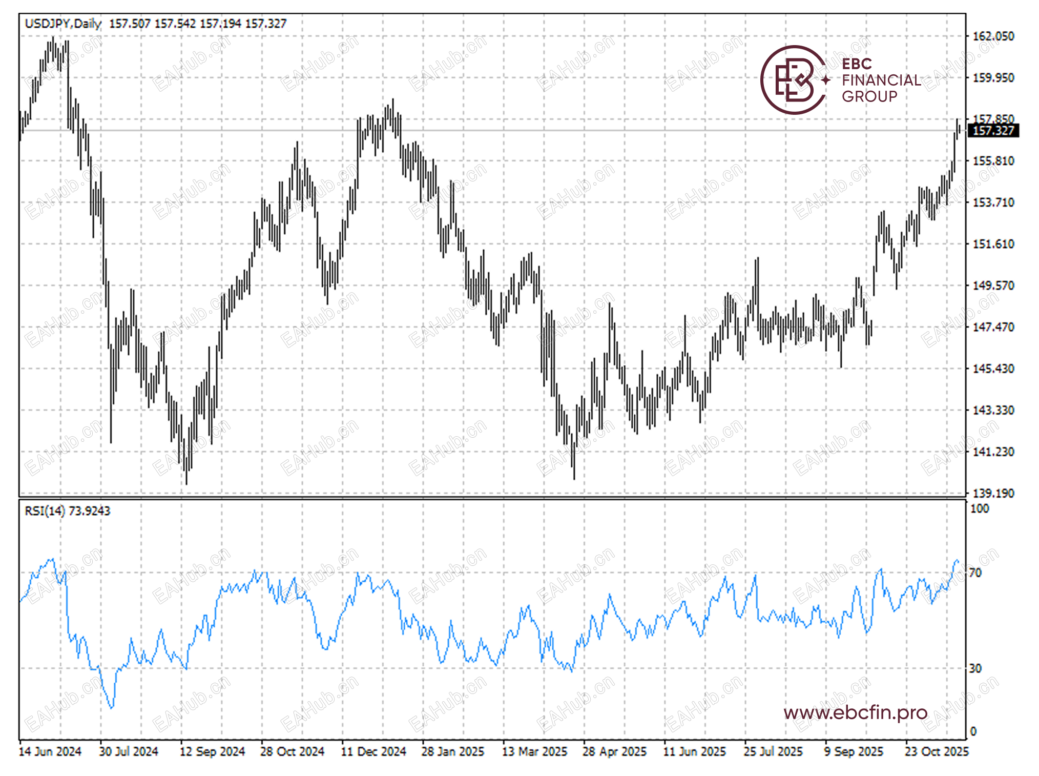
Task: Click the current price label 157.327
Action: click(x=992, y=131)
